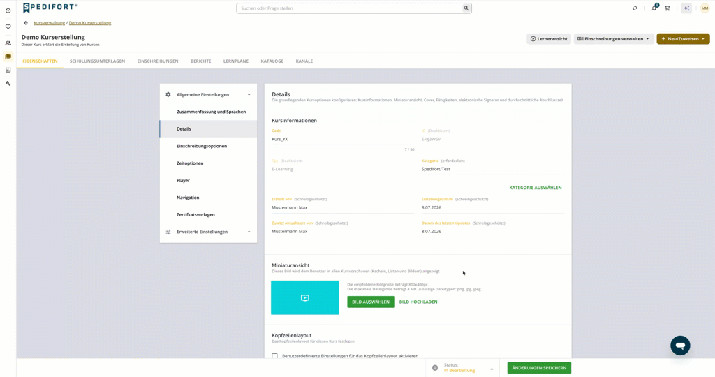The height and width of the screenshot is (377, 715).
Task: Click the cube icon in the left sidebar
Action: 8,10
